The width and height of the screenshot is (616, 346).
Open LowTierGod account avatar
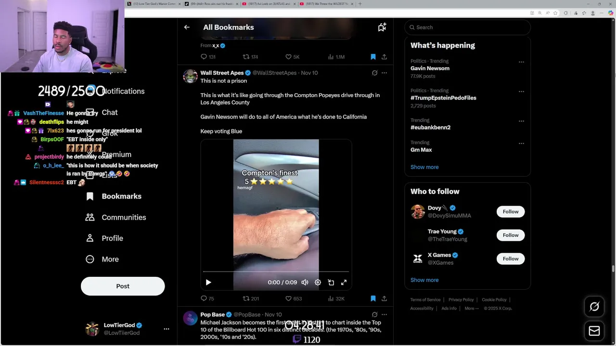tap(92, 329)
